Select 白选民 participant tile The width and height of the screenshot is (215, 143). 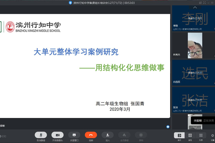point(193,73)
